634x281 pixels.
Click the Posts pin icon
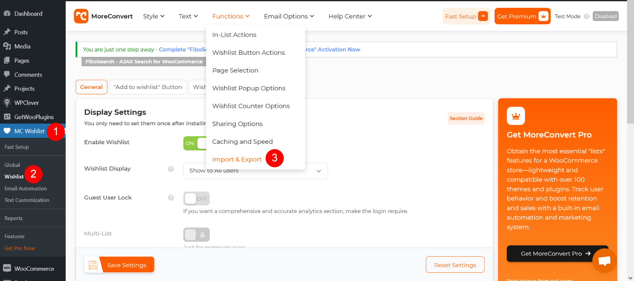[x=7, y=32]
